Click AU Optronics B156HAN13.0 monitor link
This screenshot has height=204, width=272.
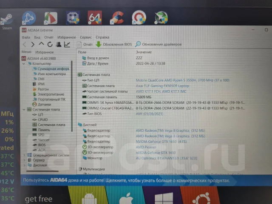pos(167,158)
